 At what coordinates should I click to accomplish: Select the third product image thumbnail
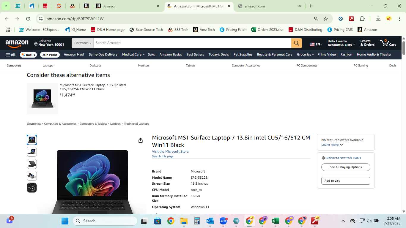[x=32, y=164]
